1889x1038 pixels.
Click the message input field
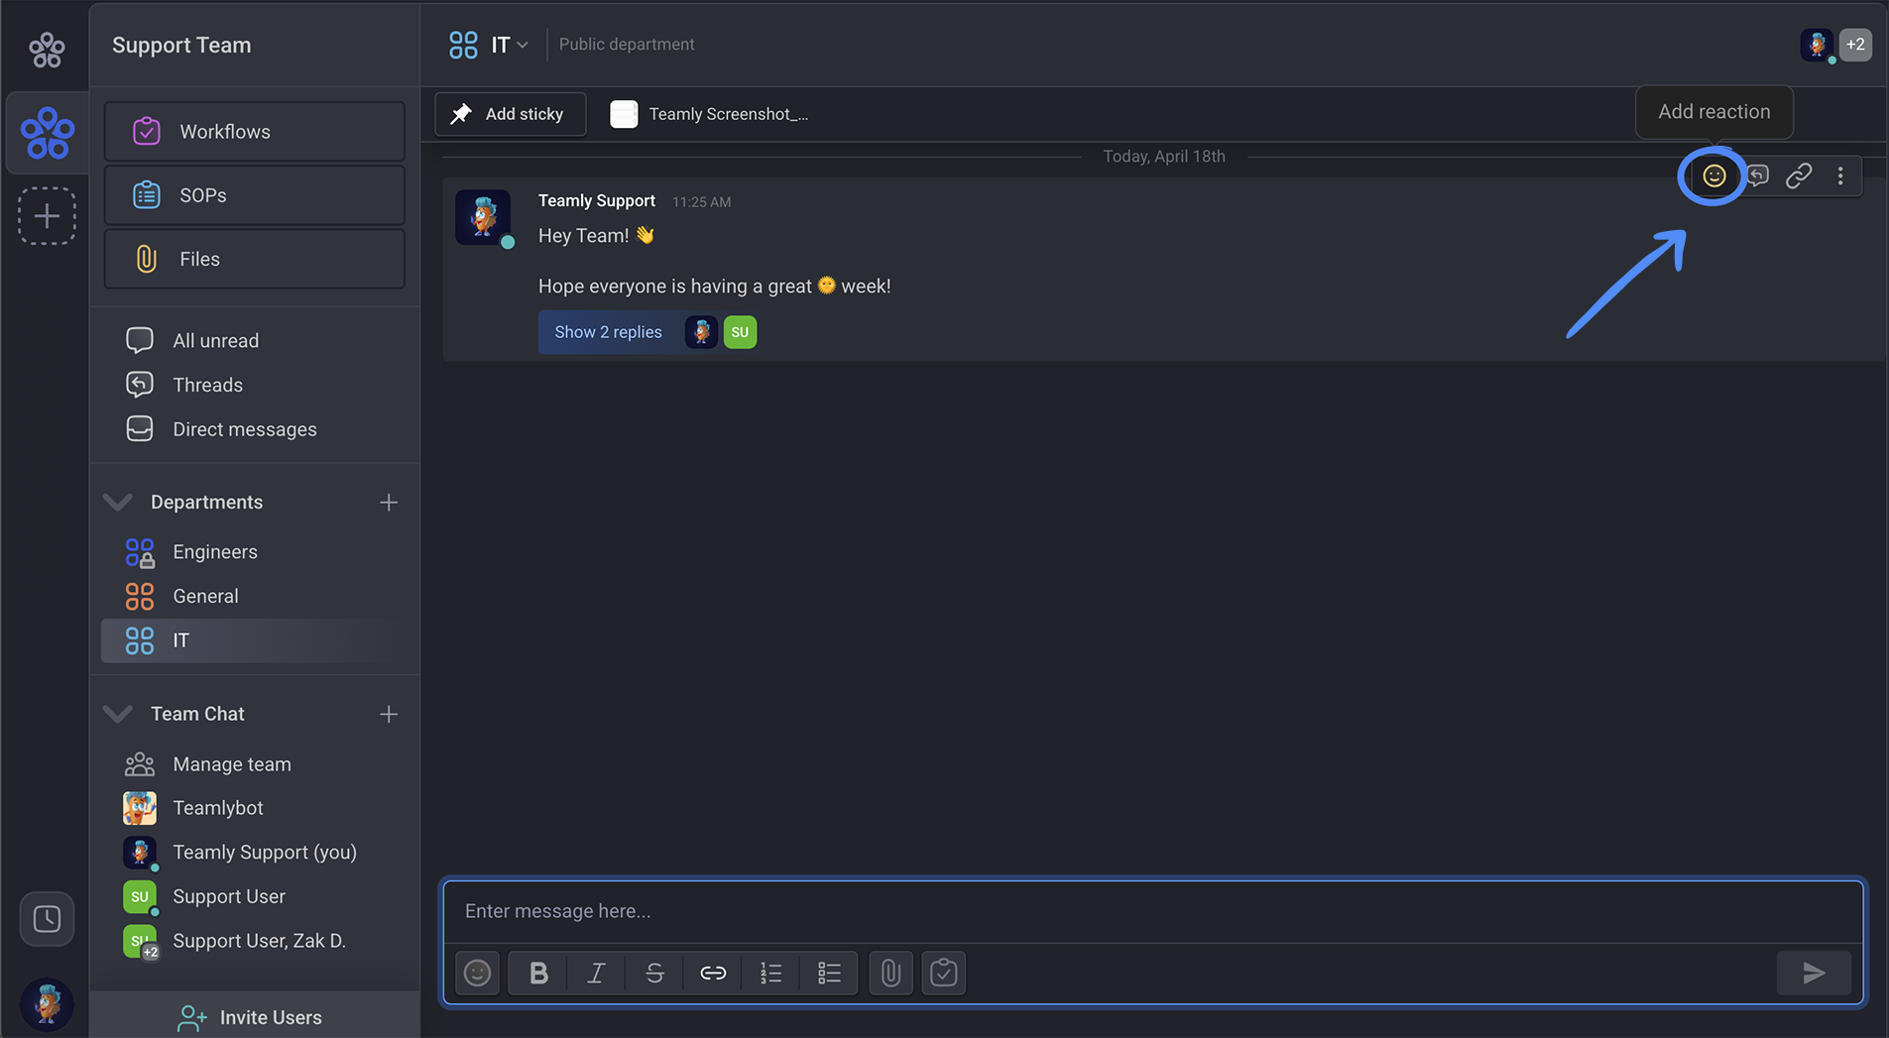[1152, 911]
